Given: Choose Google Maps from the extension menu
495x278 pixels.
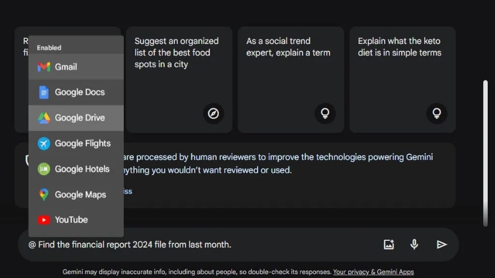Looking at the screenshot, I should [80, 195].
